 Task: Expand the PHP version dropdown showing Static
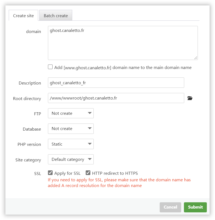click(71, 144)
